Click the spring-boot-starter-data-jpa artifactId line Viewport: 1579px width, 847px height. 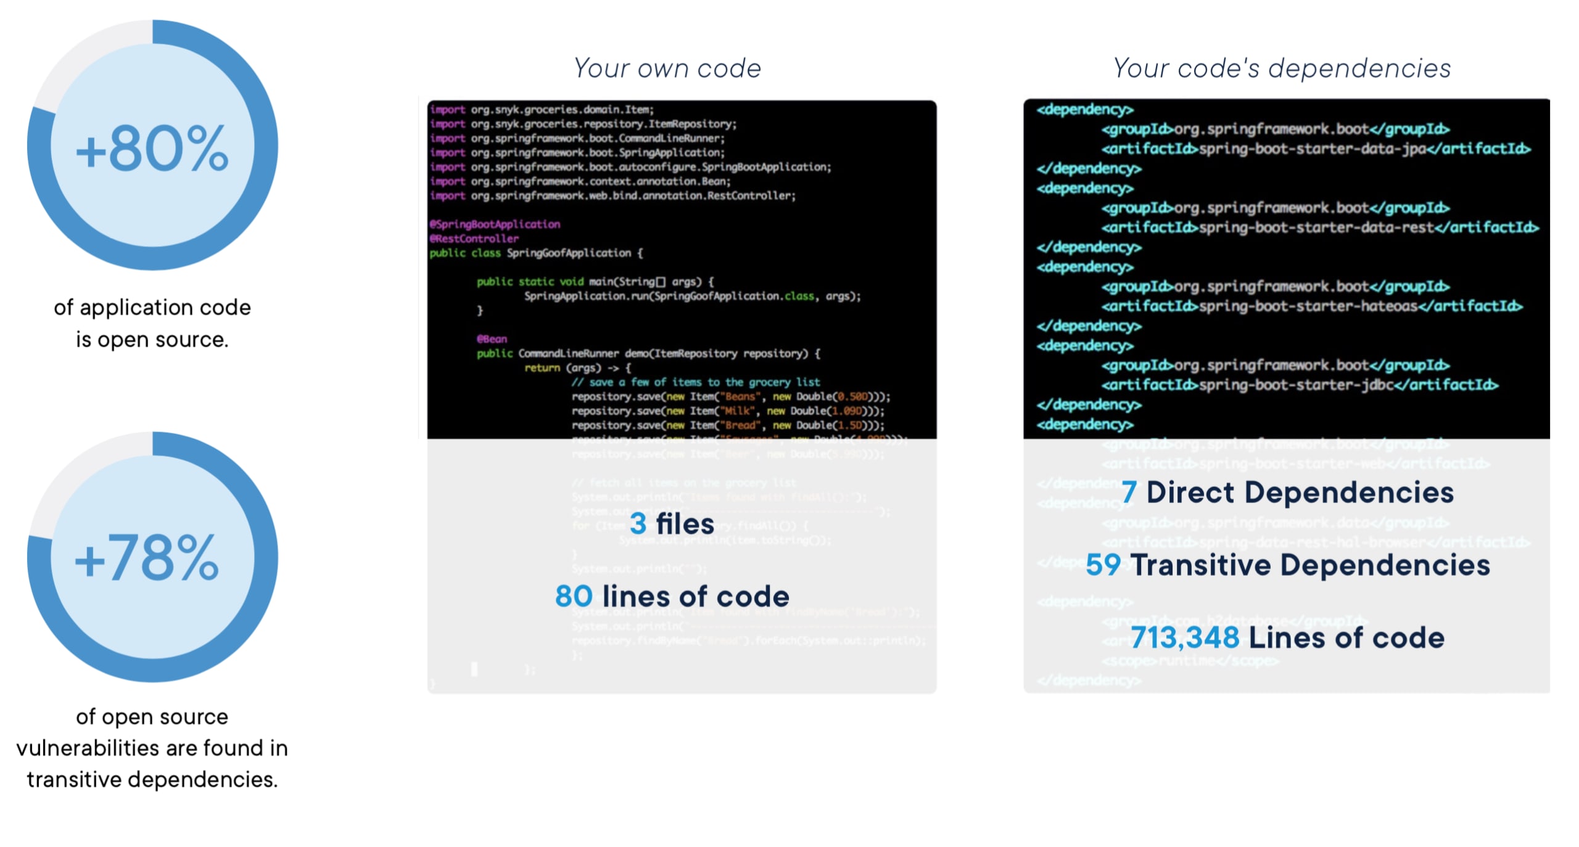coord(1316,149)
